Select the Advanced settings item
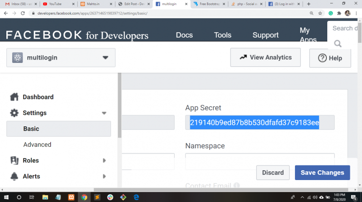Viewport: 362px width, 202px height. [x=37, y=144]
